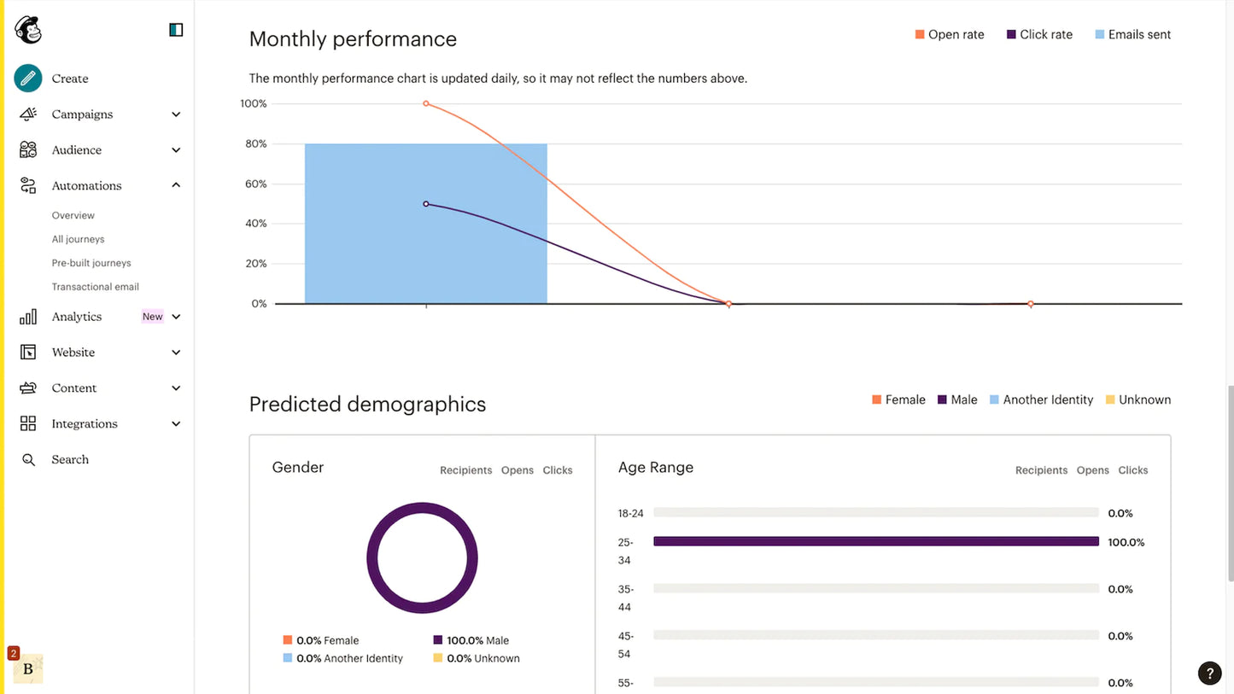The width and height of the screenshot is (1234, 694).
Task: Click the Male legend color swatch
Action: click(943, 400)
